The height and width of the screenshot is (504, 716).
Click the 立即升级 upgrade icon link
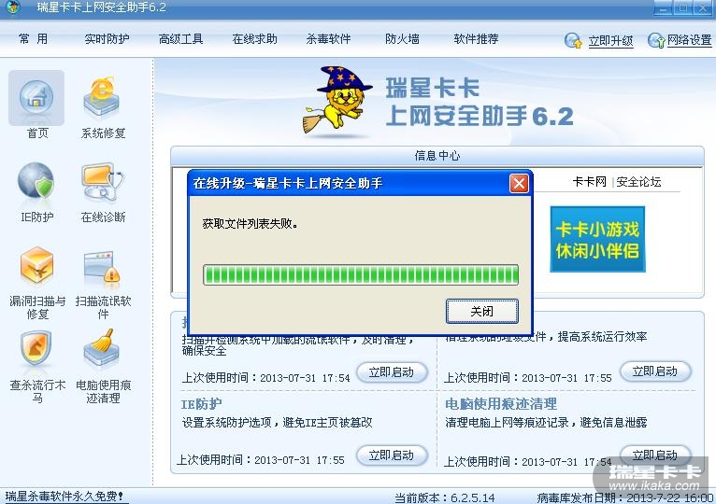pos(599,40)
